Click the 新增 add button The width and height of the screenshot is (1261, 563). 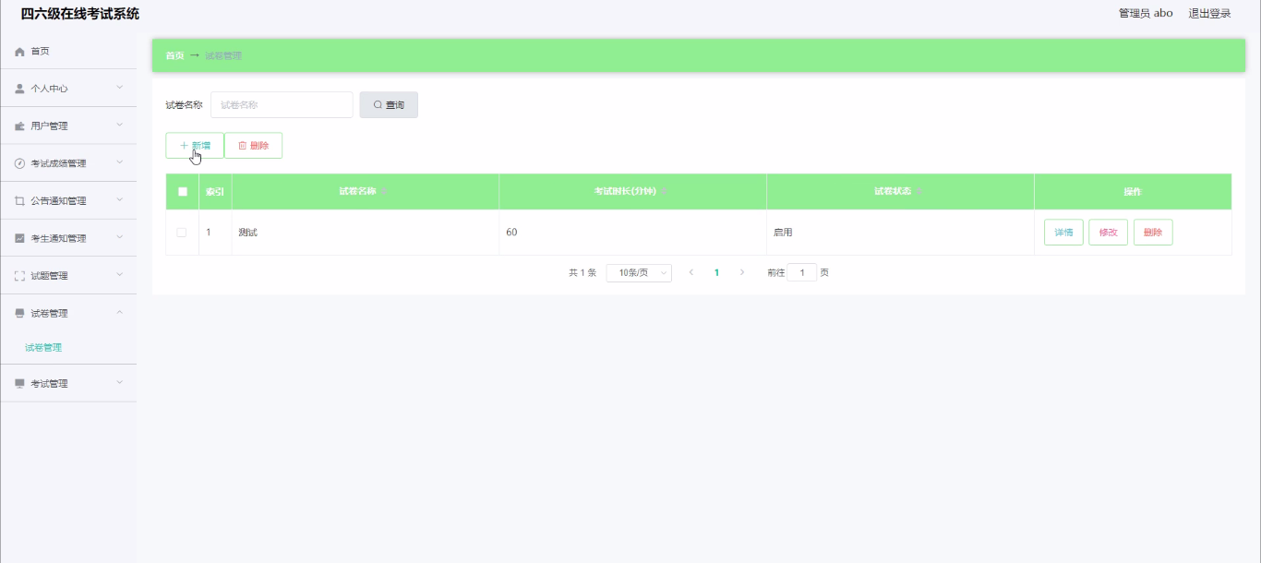[x=195, y=146]
